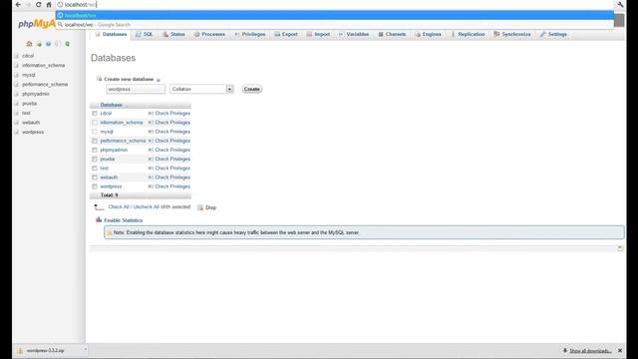Click privileges icon in the wordpress row
The height and width of the screenshot is (359, 638).
pos(151,186)
